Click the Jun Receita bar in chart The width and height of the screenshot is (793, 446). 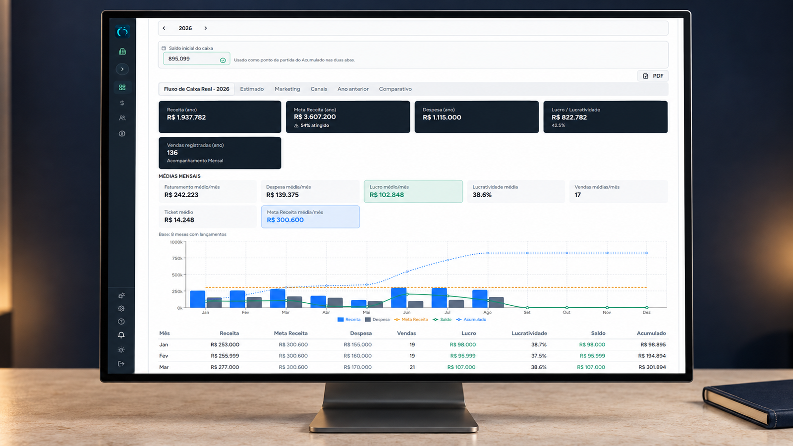point(399,298)
